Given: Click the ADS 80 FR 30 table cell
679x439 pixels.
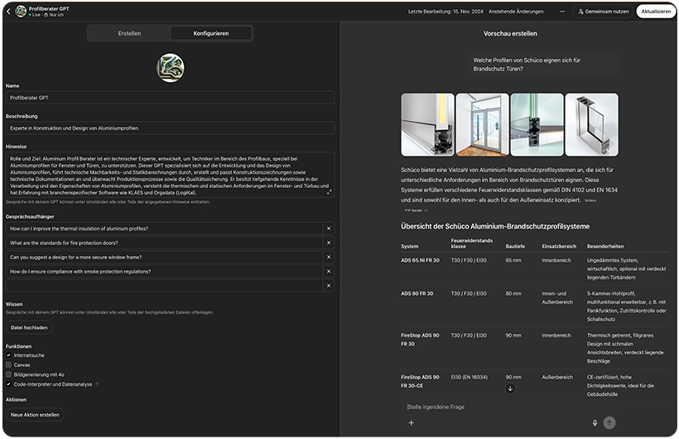Looking at the screenshot, I should point(417,293).
